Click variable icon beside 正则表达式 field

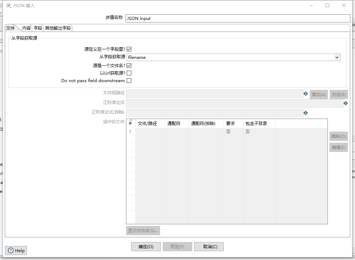pyautogui.click(x=345, y=103)
